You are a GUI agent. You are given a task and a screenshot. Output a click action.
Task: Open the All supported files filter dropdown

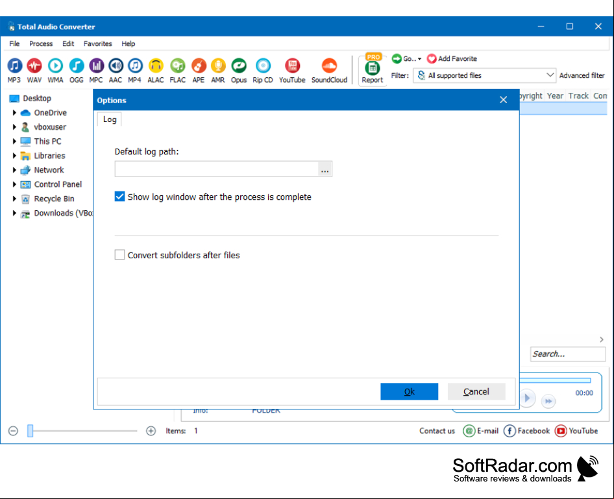click(x=484, y=75)
